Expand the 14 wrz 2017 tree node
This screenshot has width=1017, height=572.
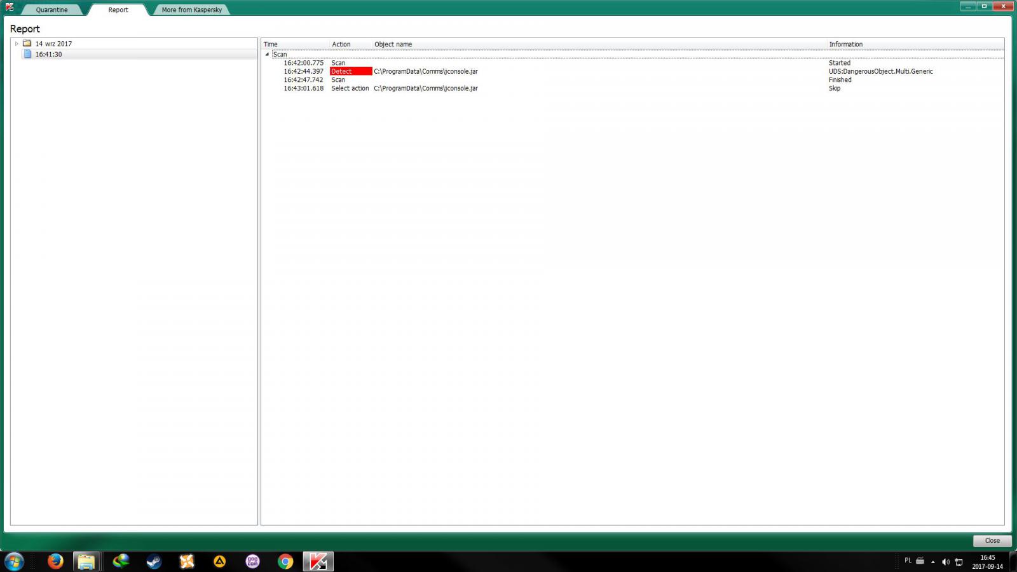(17, 44)
